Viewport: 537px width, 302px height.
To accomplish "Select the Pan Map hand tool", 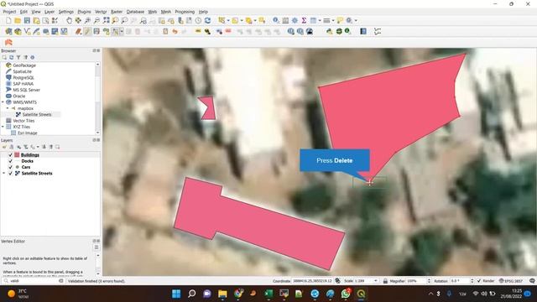I will point(69,20).
